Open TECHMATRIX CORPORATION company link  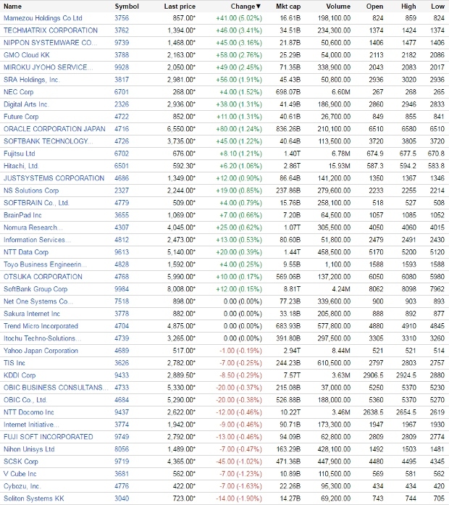[x=51, y=30]
